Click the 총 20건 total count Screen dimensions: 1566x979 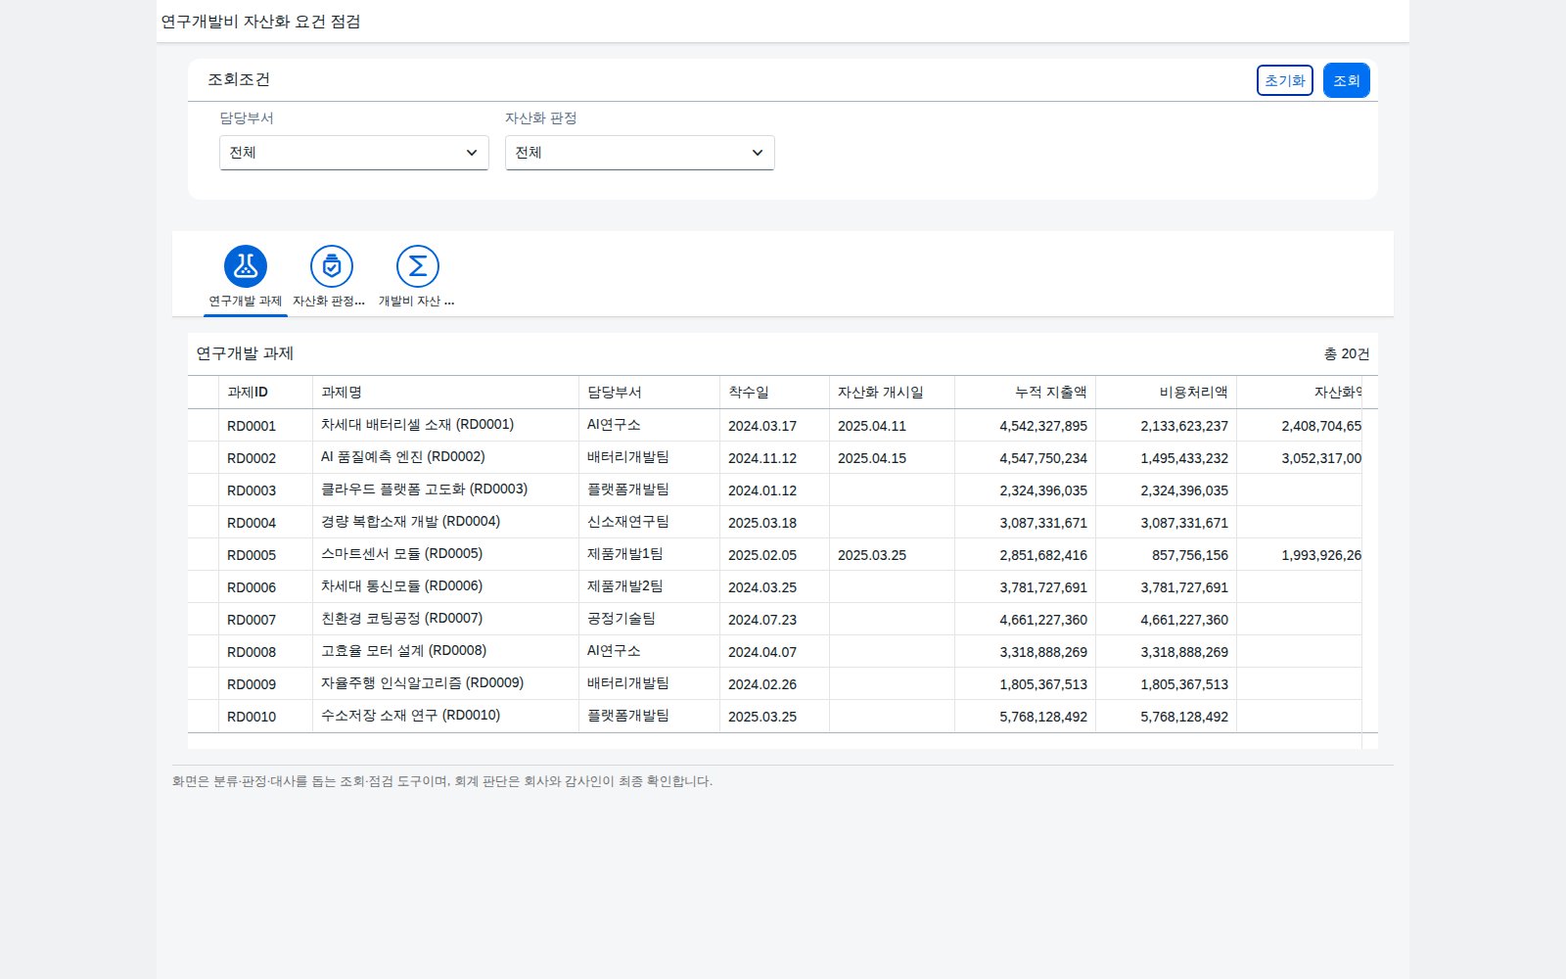(1347, 353)
